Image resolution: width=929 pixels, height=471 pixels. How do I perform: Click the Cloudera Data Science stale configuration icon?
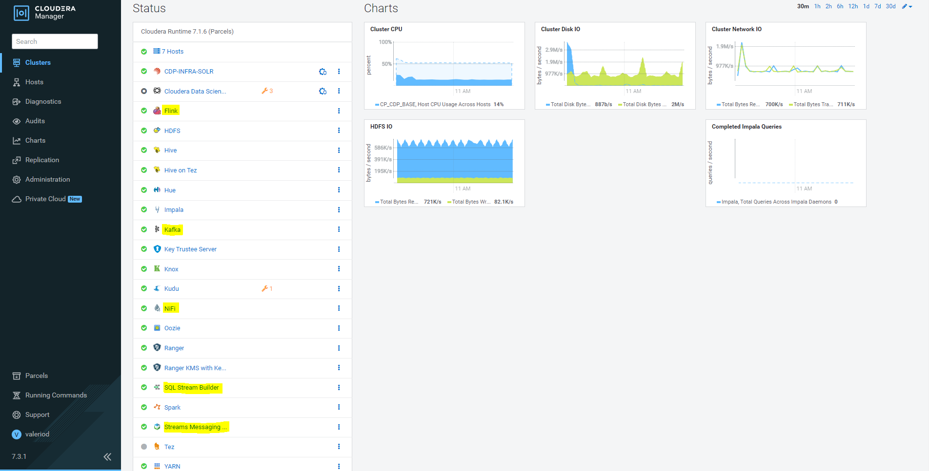323,91
